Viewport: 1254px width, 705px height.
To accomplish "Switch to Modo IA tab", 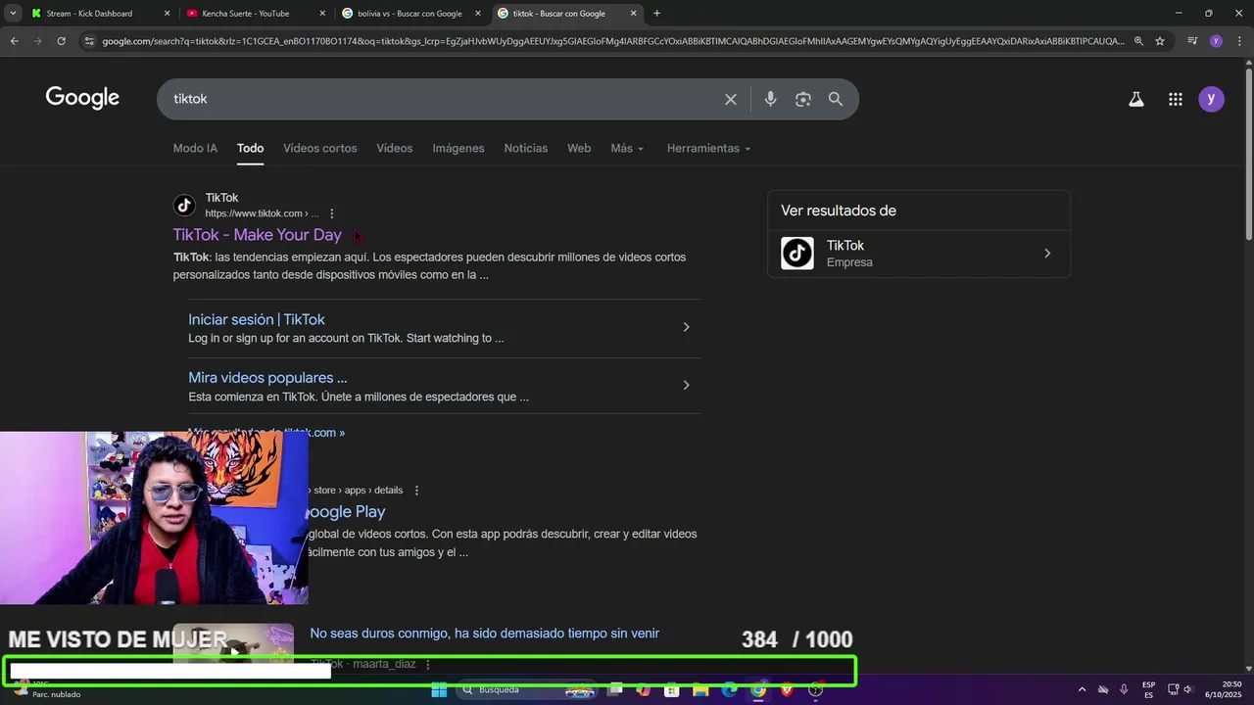I will click(x=195, y=148).
